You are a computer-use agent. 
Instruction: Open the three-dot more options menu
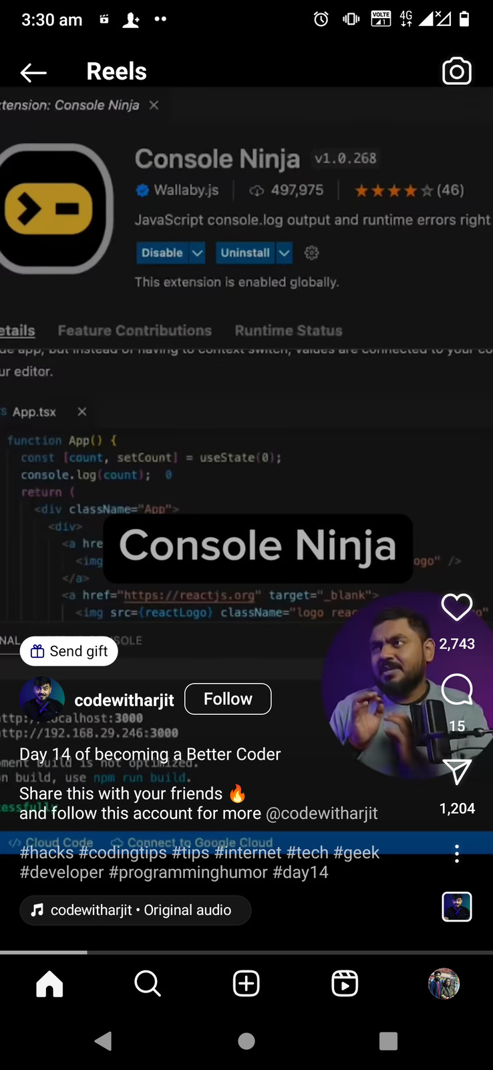tap(457, 853)
